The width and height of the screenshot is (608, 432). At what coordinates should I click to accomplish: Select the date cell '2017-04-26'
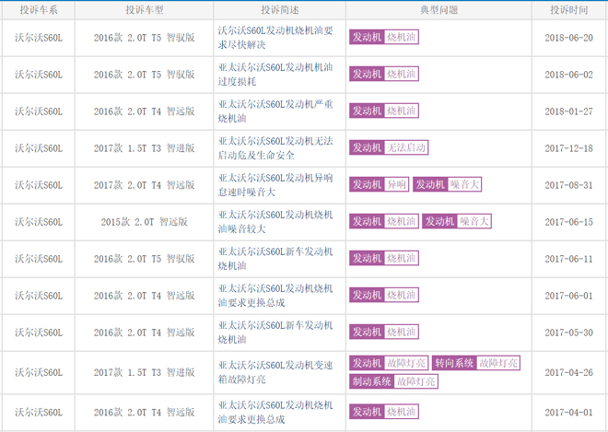pos(568,372)
